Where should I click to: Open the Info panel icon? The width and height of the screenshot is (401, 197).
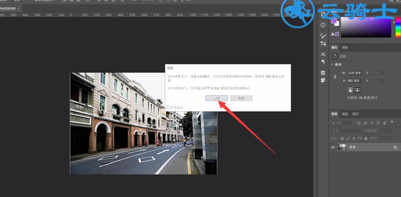click(323, 25)
